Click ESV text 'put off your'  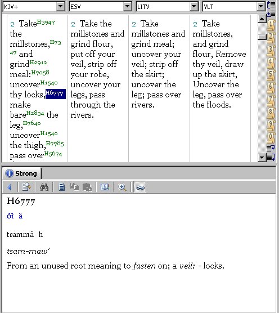[93, 54]
